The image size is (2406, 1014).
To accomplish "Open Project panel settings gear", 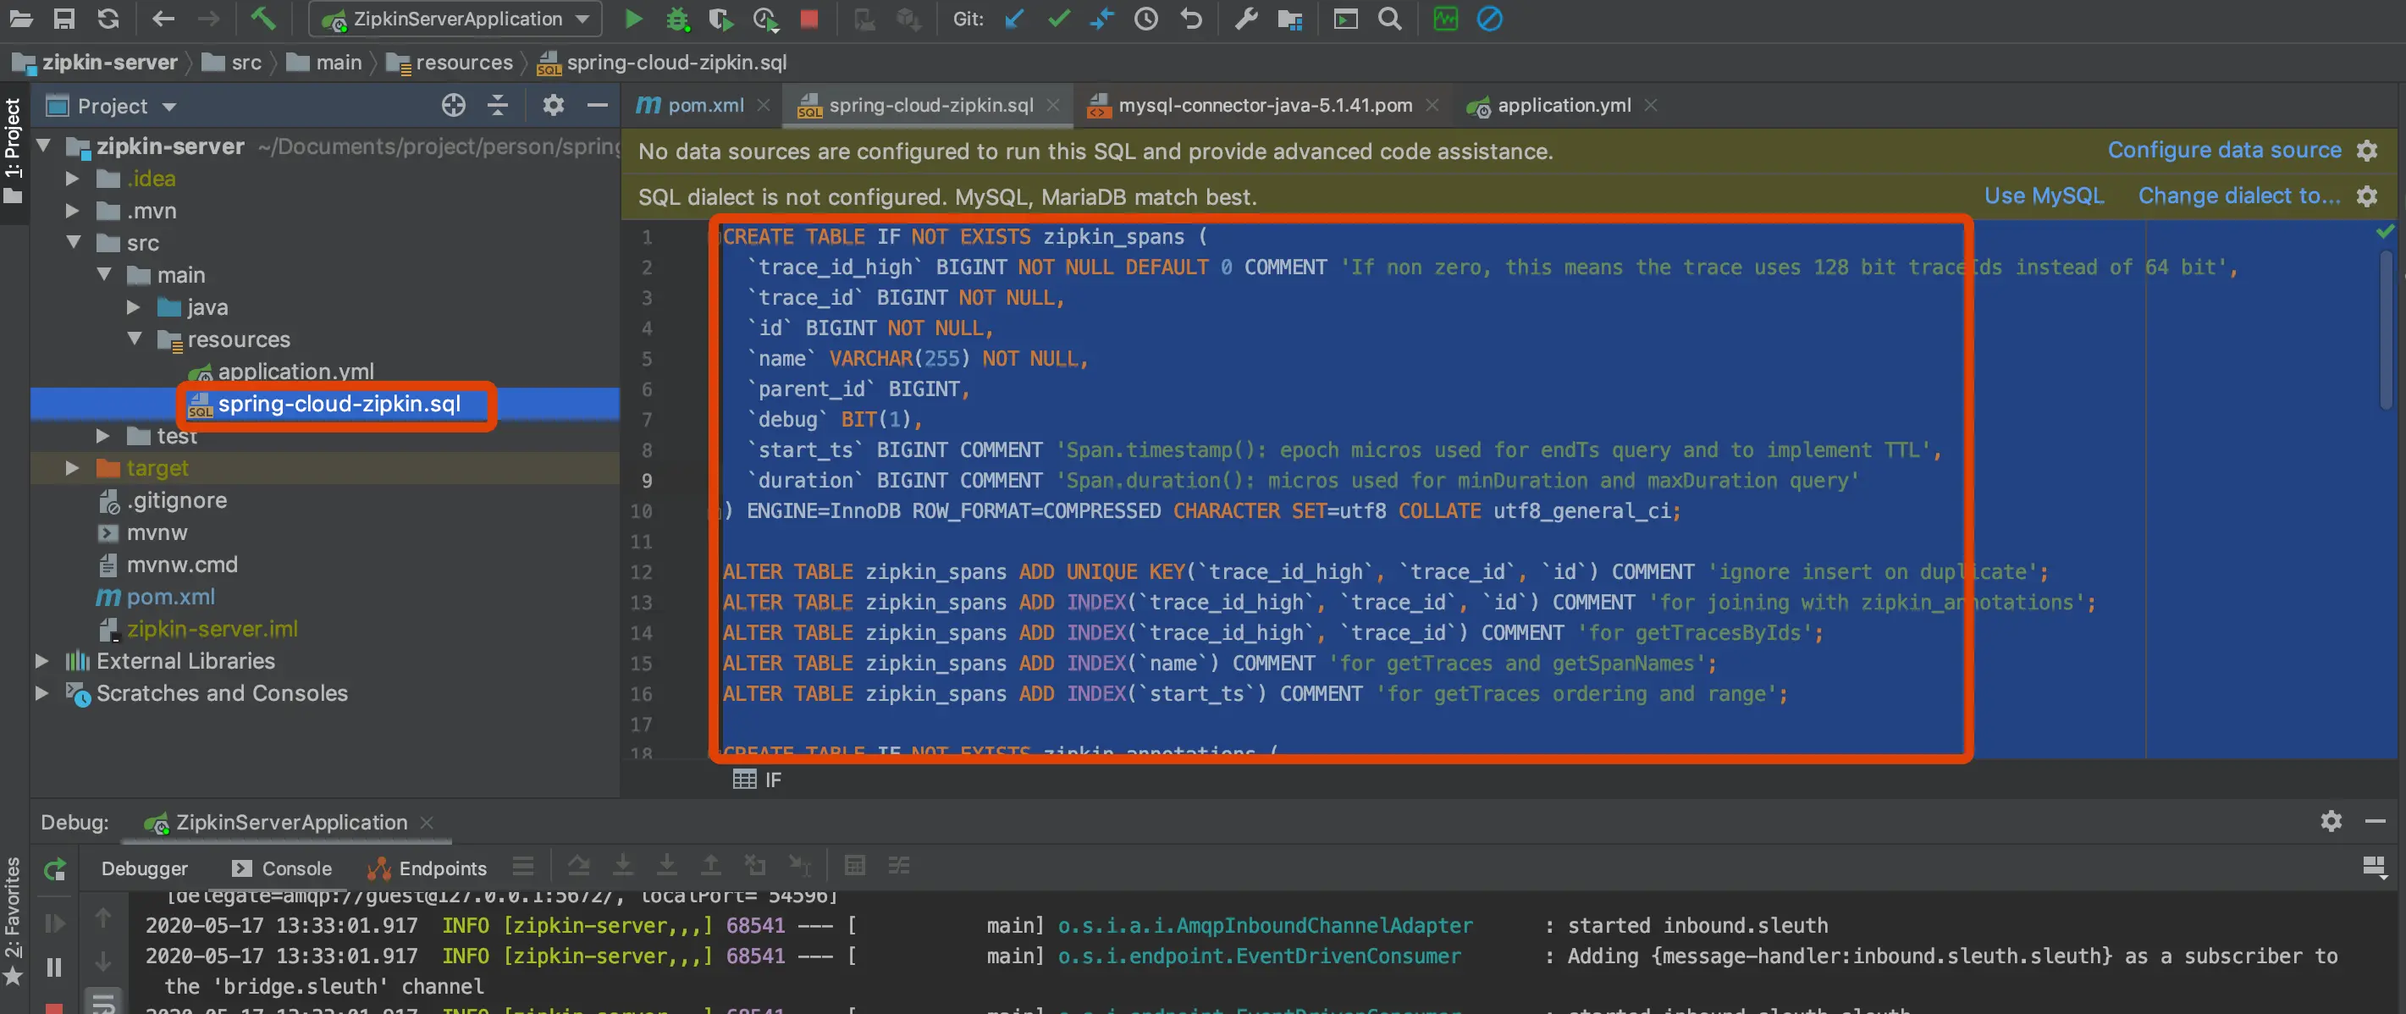I will [553, 106].
